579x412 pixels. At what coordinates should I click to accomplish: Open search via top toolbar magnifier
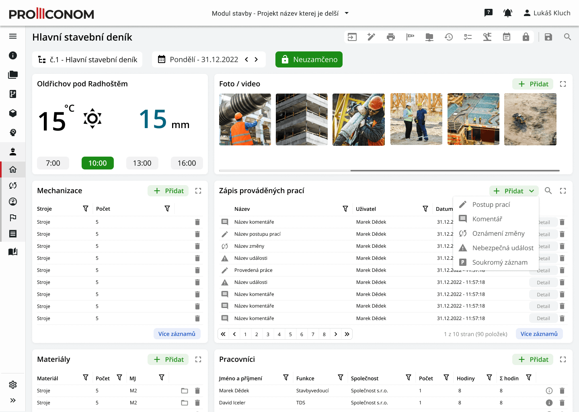[x=568, y=37]
